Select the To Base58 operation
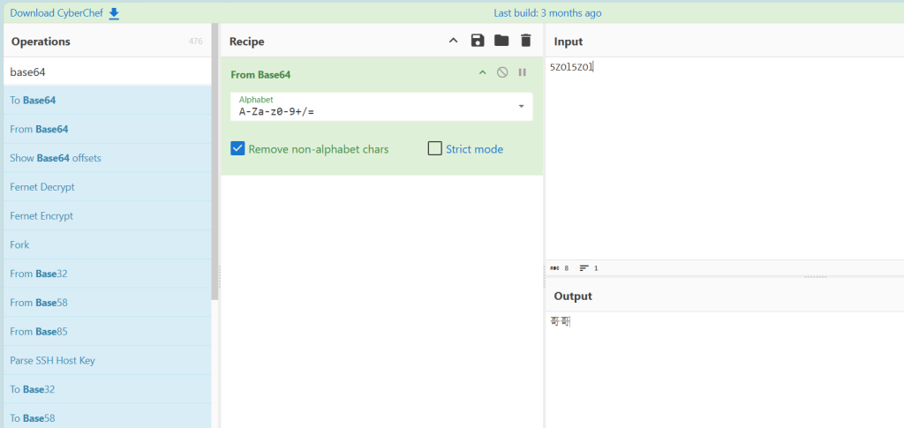Screen dimensions: 904x428 click(107, 417)
